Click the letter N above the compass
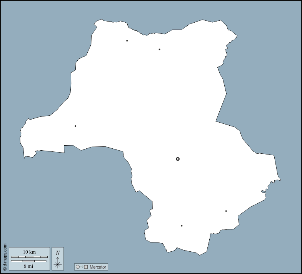Viewport: 302px width, 274px height. point(58,252)
